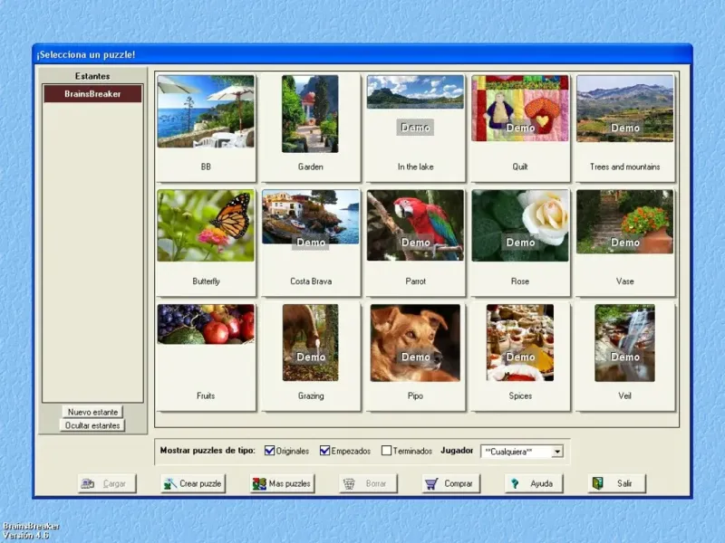
Task: Uncheck the Empezados checkbox
Action: click(x=324, y=451)
